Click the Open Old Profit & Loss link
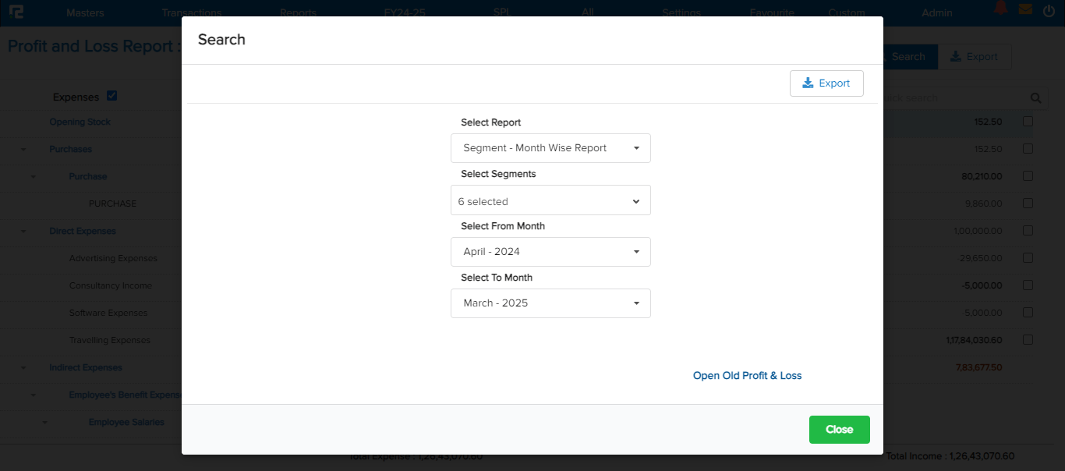Viewport: 1065px width, 471px height. point(747,376)
